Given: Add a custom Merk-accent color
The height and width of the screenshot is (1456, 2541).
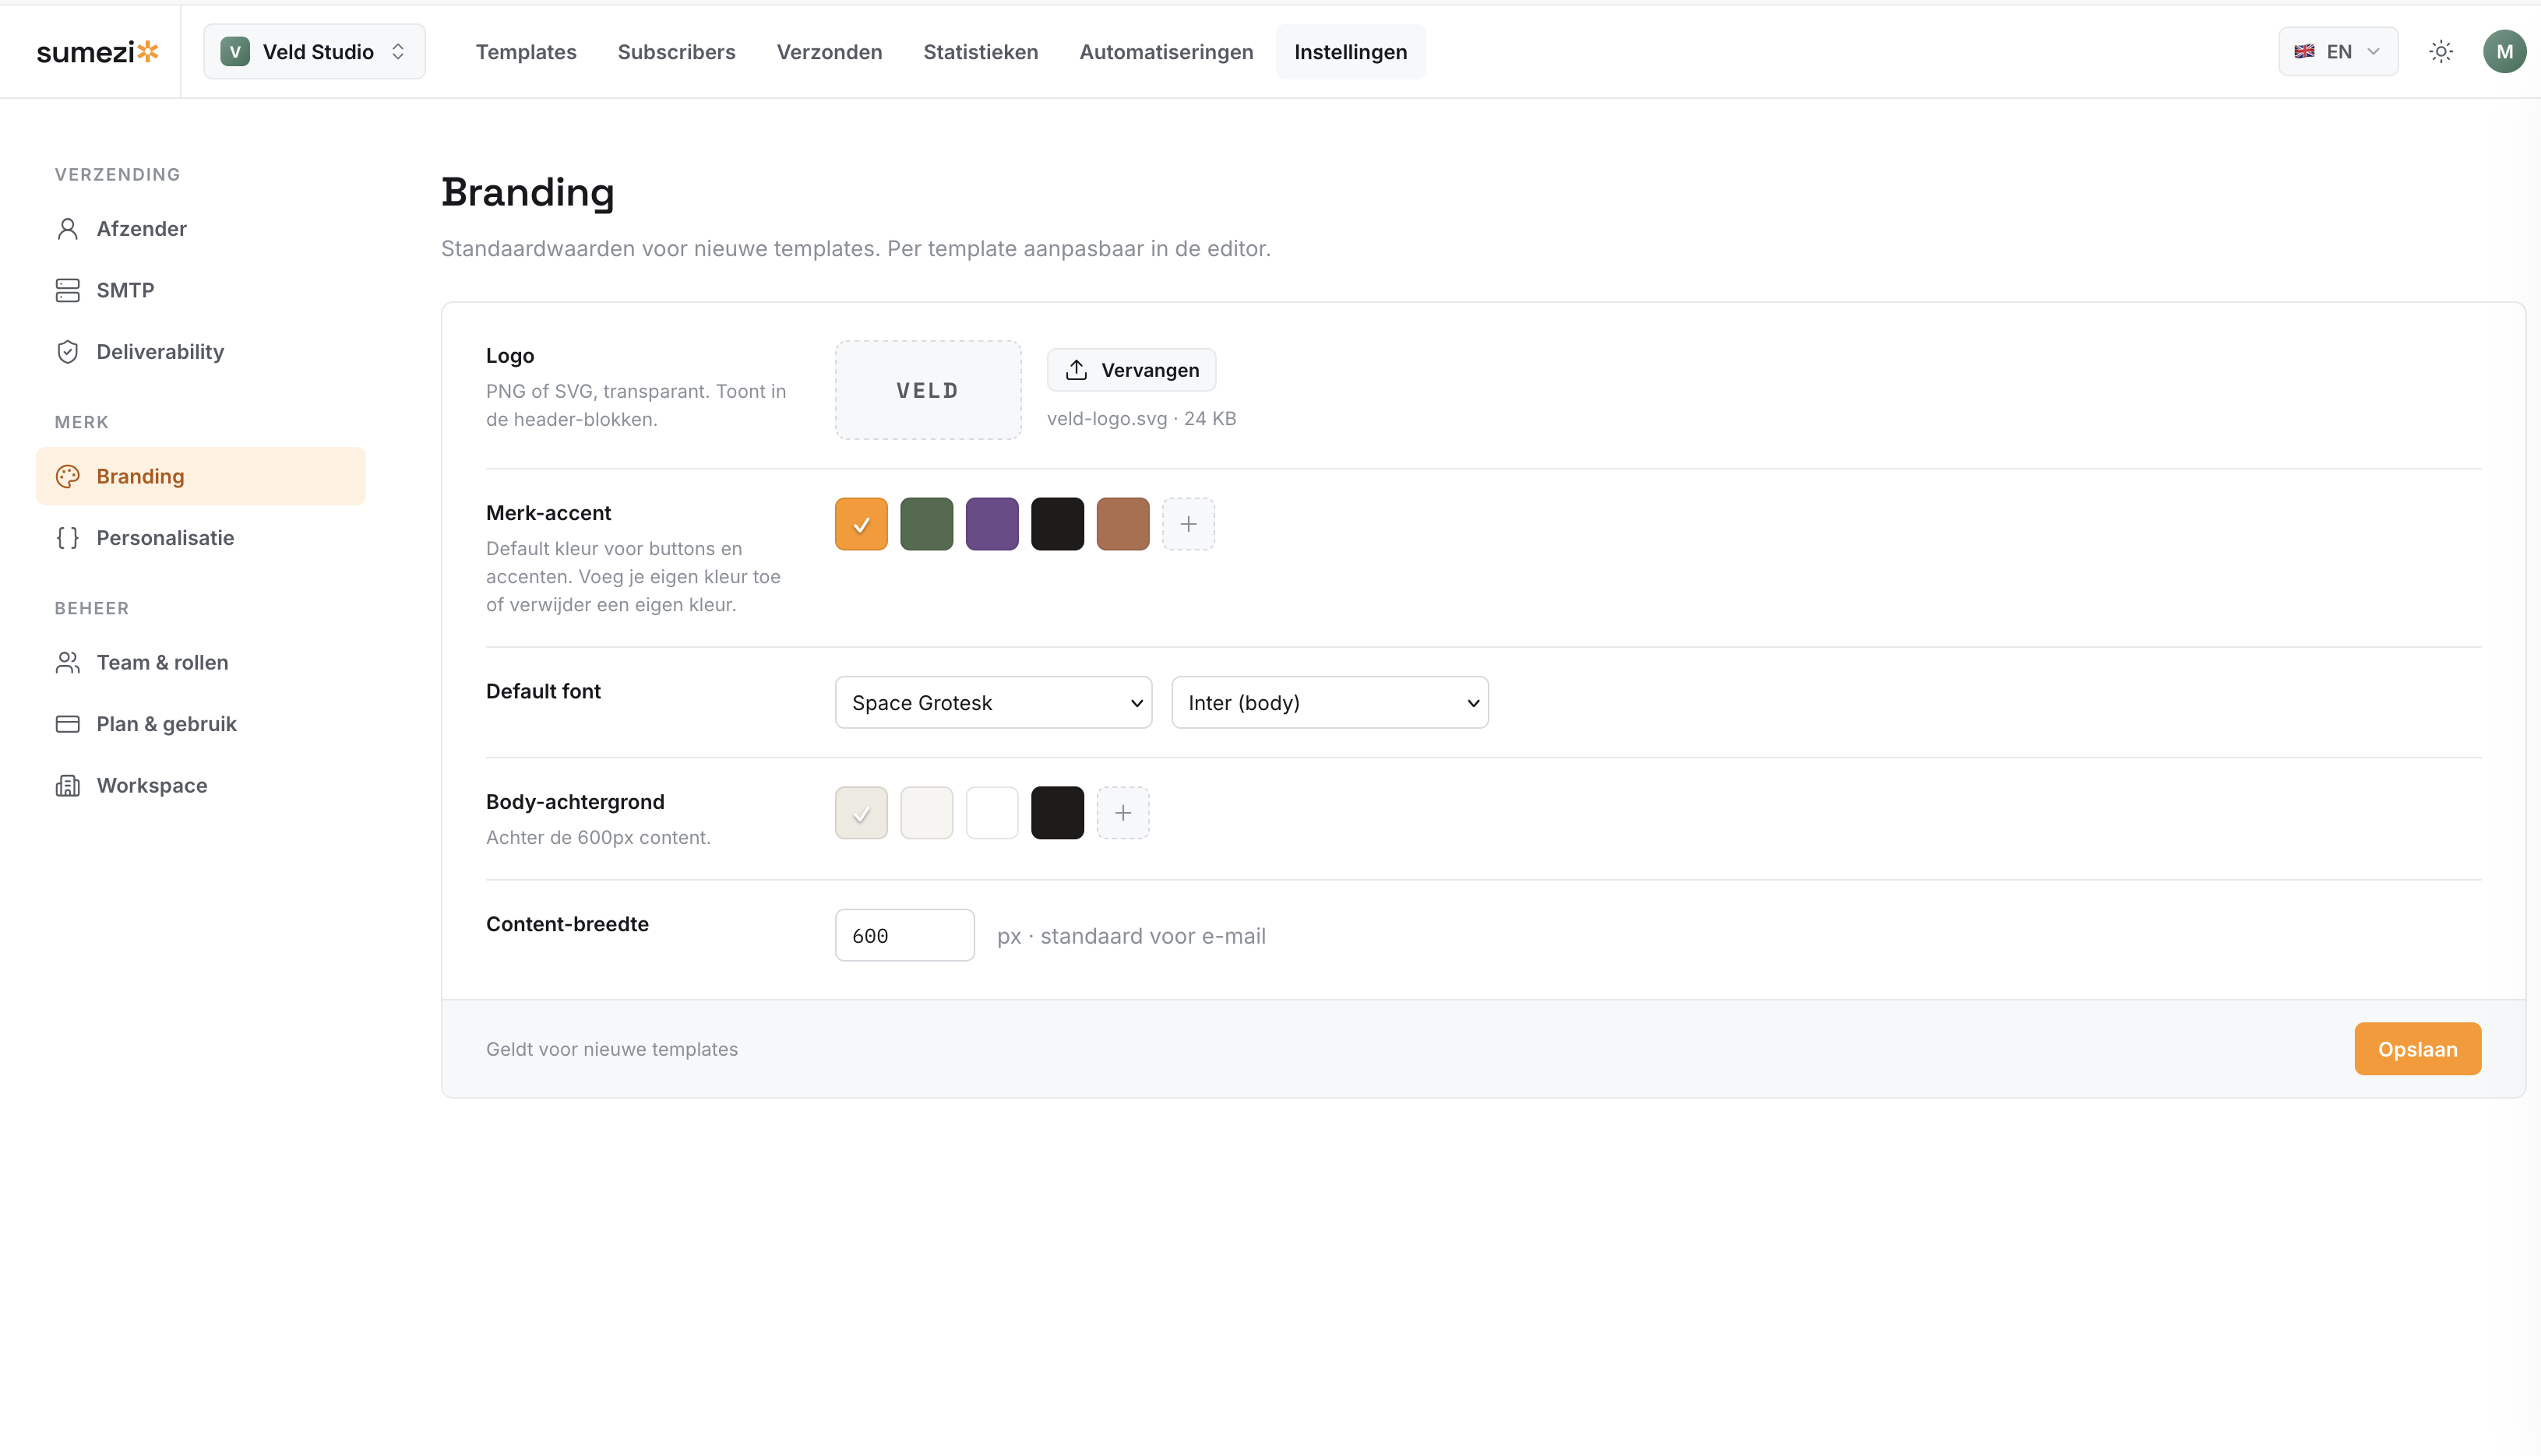Looking at the screenshot, I should tap(1189, 524).
